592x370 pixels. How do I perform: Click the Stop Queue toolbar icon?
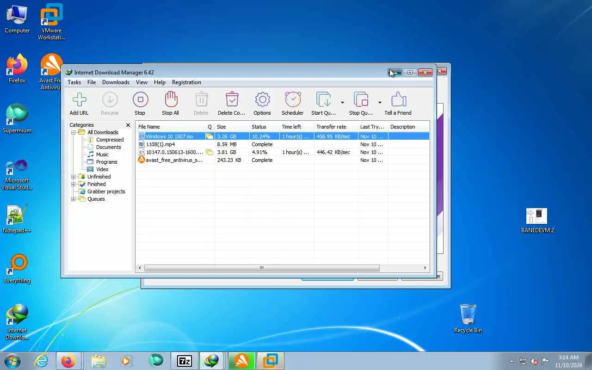tap(361, 103)
